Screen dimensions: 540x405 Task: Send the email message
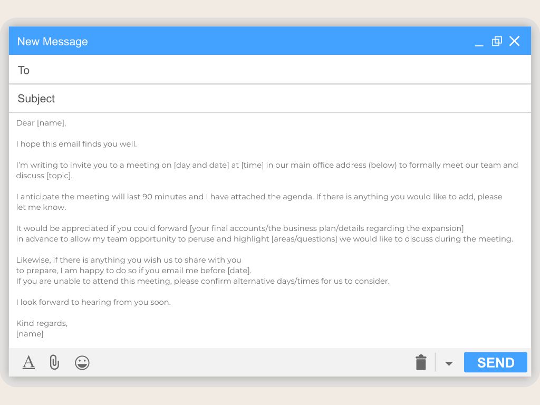click(x=495, y=362)
